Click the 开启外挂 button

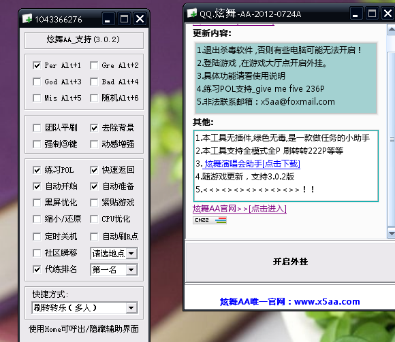290,262
